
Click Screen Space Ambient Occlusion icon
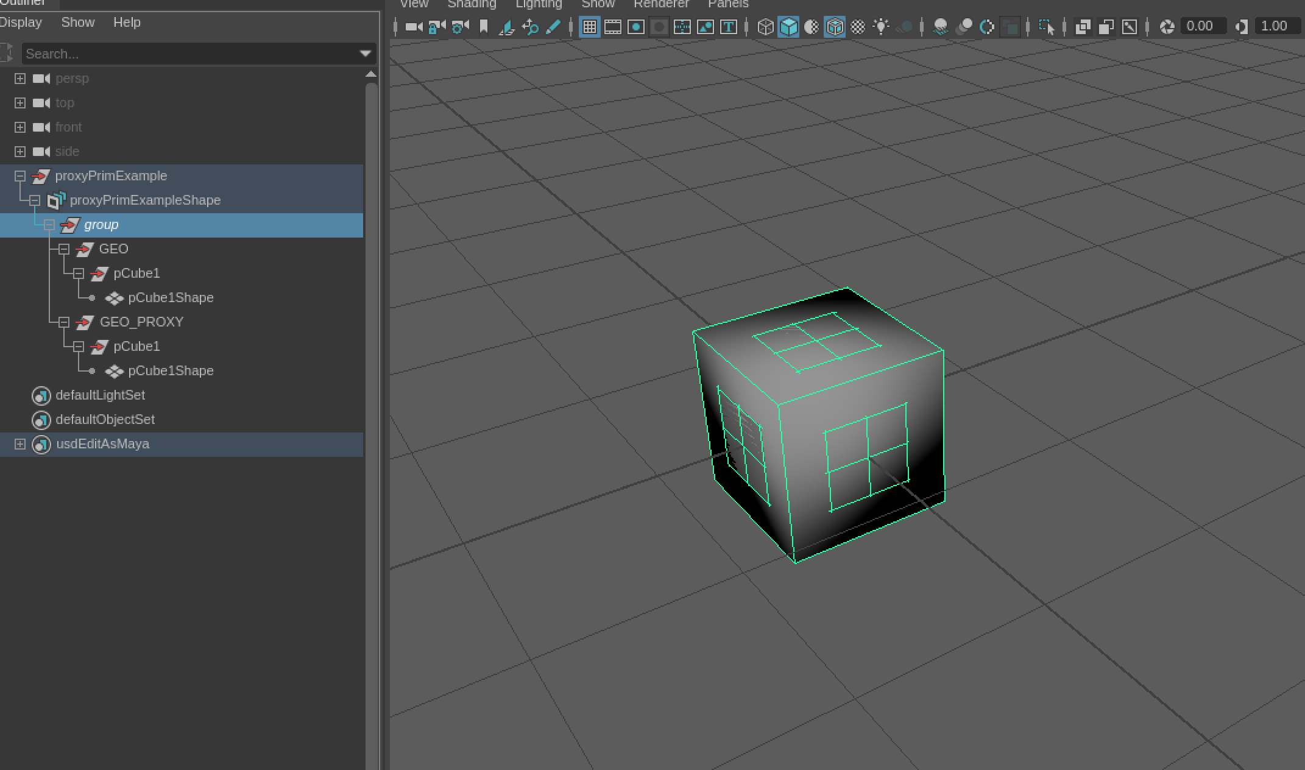pos(941,27)
